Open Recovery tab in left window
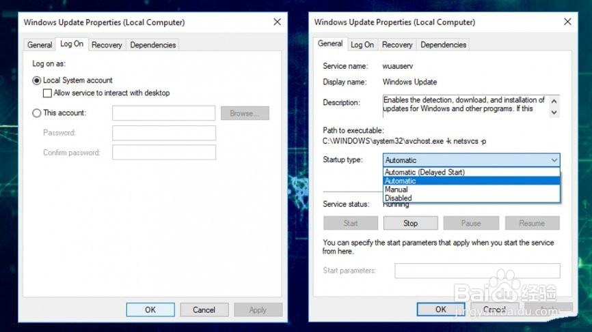Image resolution: width=592 pixels, height=332 pixels. pos(107,45)
